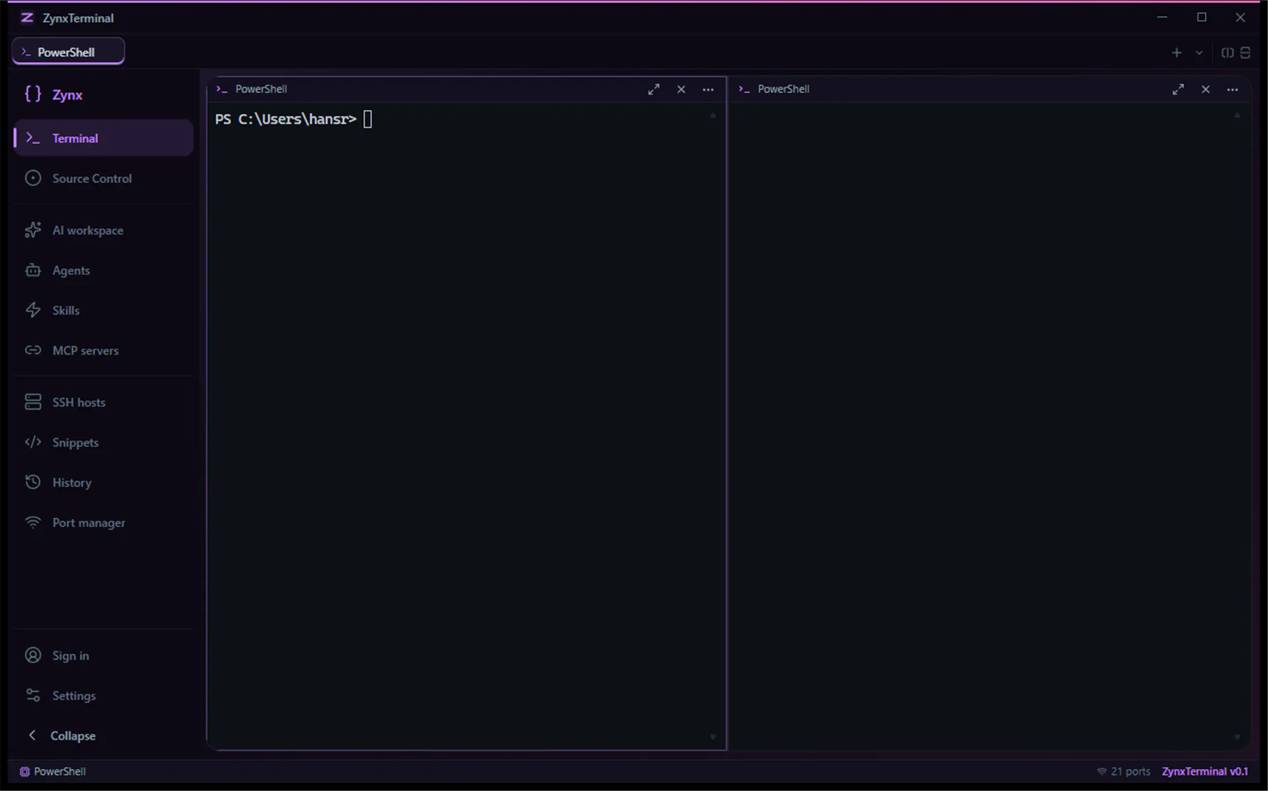Open the Terminal section in sidebar

pos(103,138)
